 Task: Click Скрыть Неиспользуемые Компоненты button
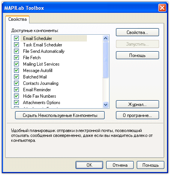[x=60, y=115]
